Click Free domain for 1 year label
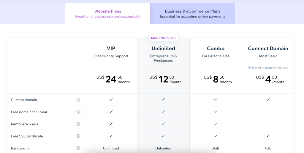Screen dimensions: 304x153 coord(29,112)
